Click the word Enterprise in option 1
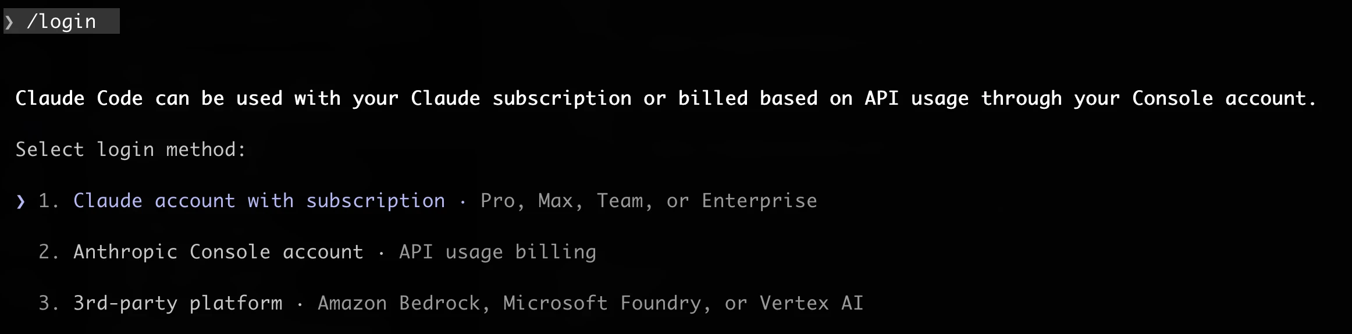The height and width of the screenshot is (334, 1352). [759, 201]
